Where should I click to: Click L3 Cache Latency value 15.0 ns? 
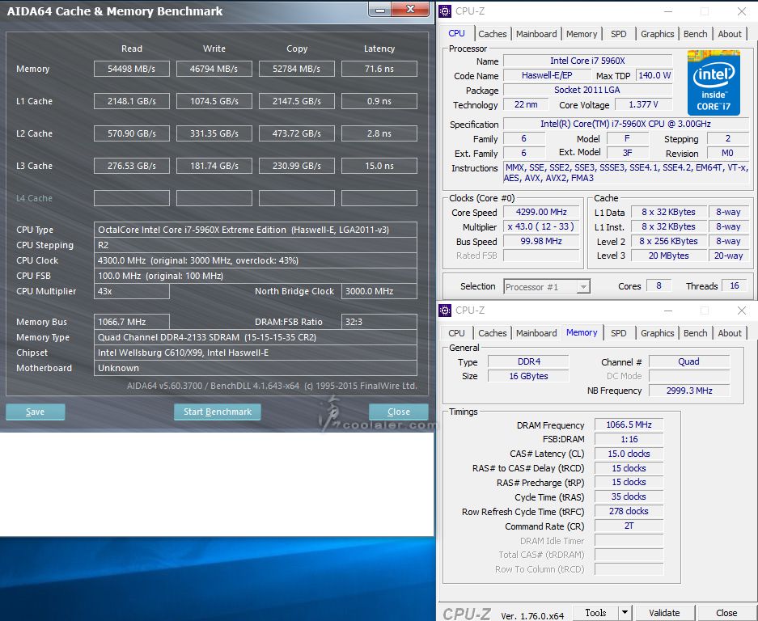[x=379, y=166]
